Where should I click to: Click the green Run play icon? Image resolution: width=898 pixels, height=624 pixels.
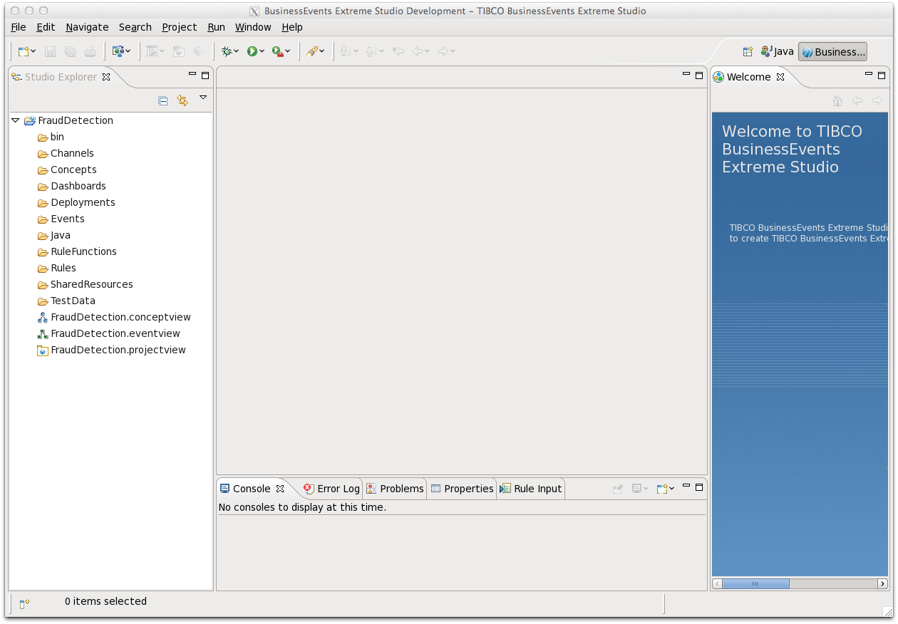pos(252,51)
